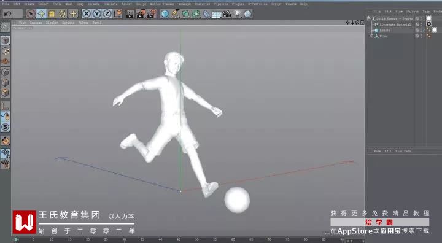Click material tag on Sphere row

[x=435, y=30]
